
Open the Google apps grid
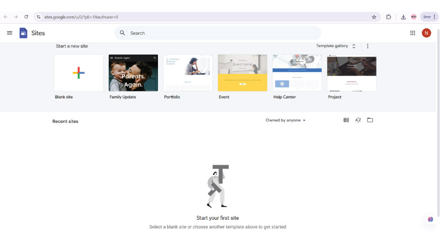point(413,33)
